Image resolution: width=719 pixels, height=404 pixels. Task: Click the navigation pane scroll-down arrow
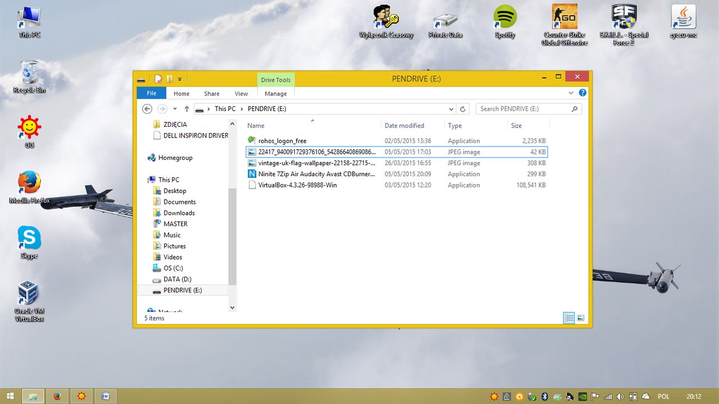(233, 307)
